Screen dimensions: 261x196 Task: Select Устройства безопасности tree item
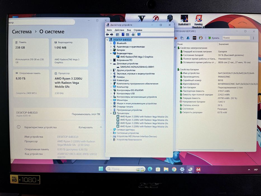point(129,140)
